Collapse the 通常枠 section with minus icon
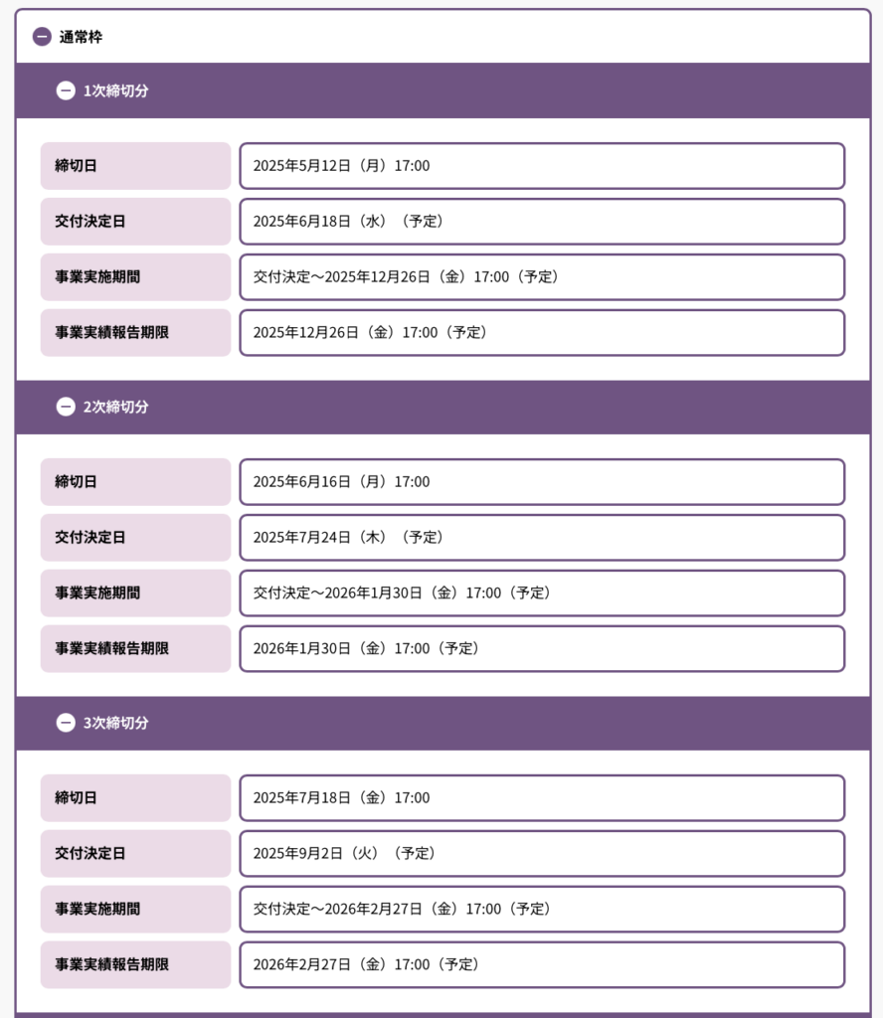This screenshot has width=883, height=1018. pos(42,37)
